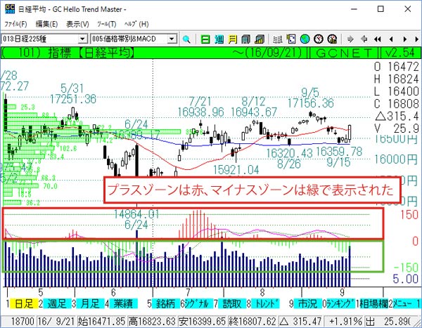Image resolution: width=422 pixels, height=328 pixels.
Task: Click the gray left arrow icon
Action: [364, 39]
